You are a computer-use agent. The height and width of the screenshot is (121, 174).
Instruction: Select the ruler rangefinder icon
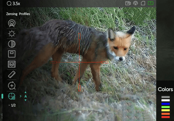point(12,75)
